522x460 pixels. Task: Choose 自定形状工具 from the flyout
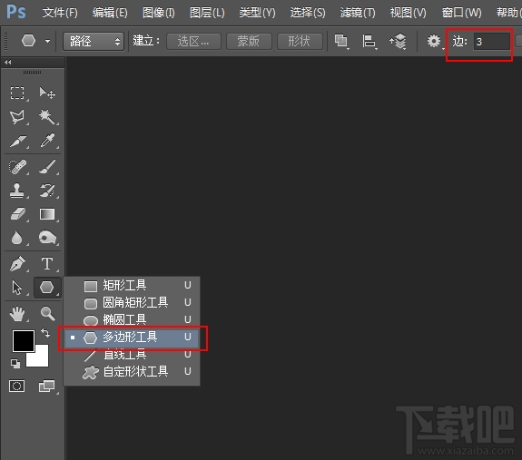point(132,372)
